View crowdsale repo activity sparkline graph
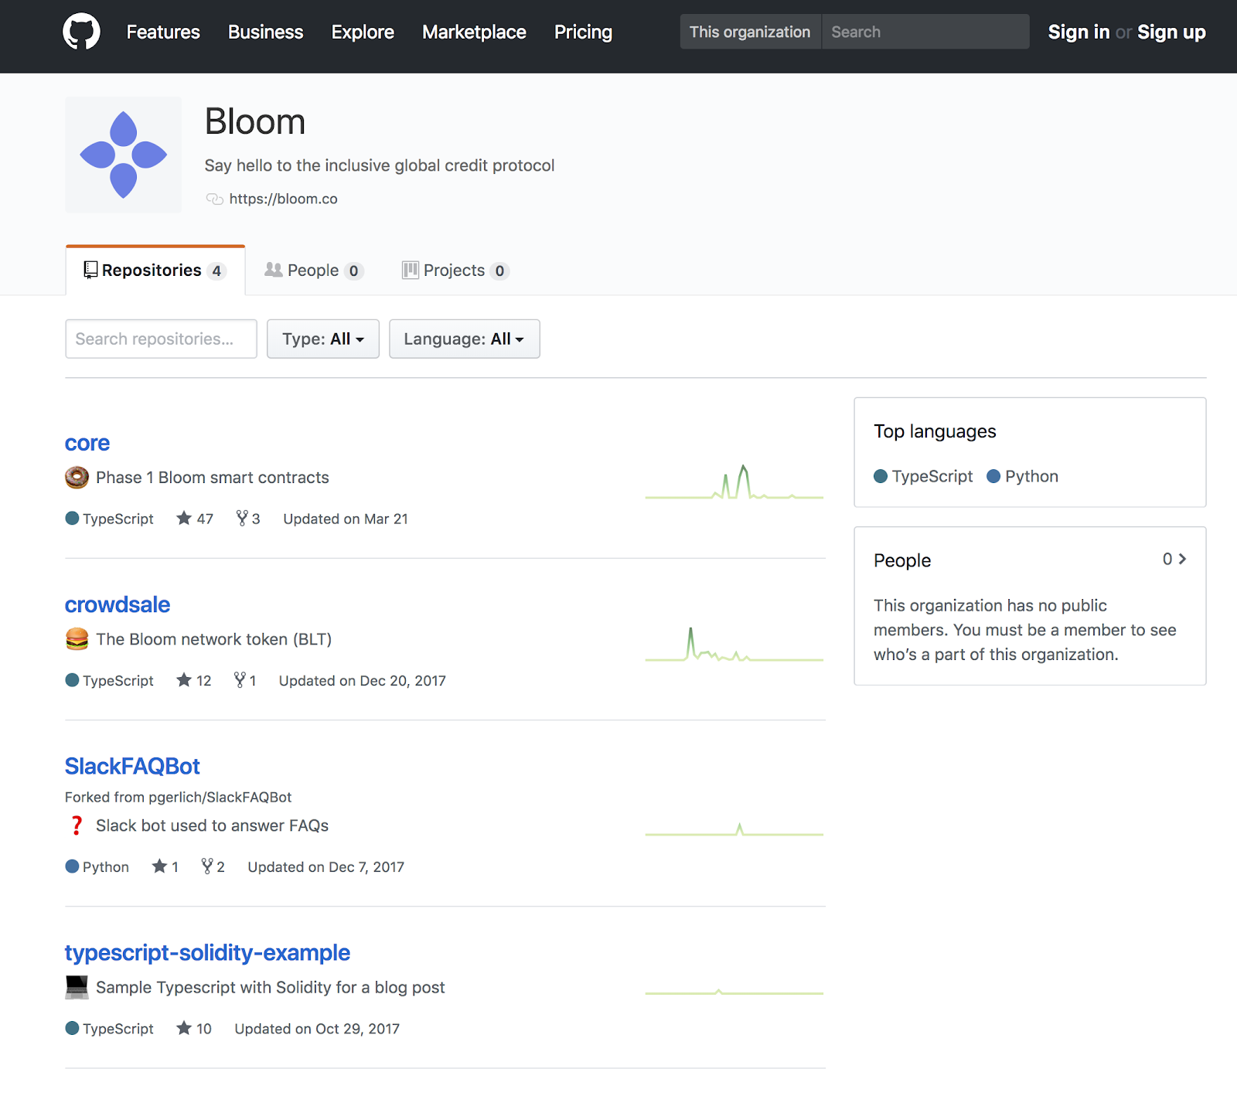The width and height of the screenshot is (1237, 1113). 734,644
